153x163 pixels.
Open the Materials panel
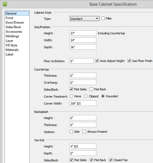(x=12, y=50)
